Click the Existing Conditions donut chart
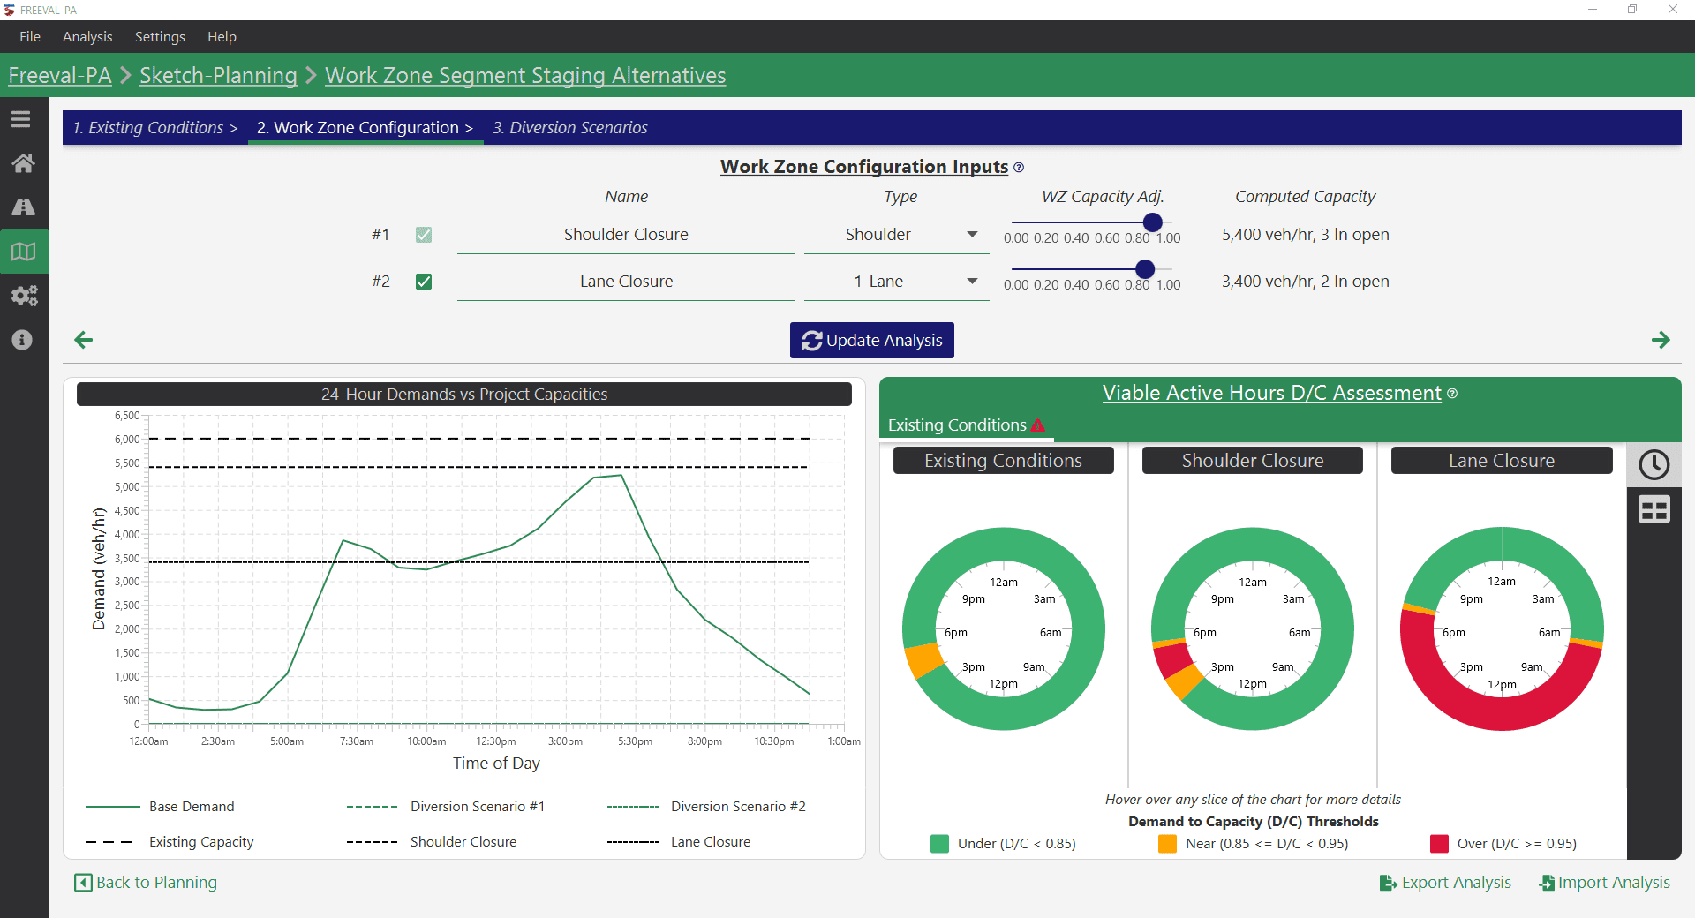Viewport: 1695px width, 918px height. (1003, 628)
